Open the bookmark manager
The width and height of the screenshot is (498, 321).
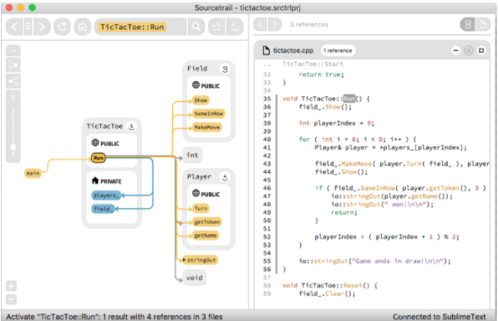[x=235, y=27]
